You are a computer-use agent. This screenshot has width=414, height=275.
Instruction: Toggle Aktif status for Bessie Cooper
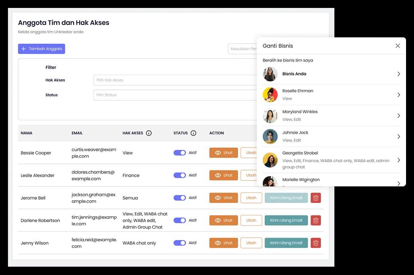[x=180, y=153]
